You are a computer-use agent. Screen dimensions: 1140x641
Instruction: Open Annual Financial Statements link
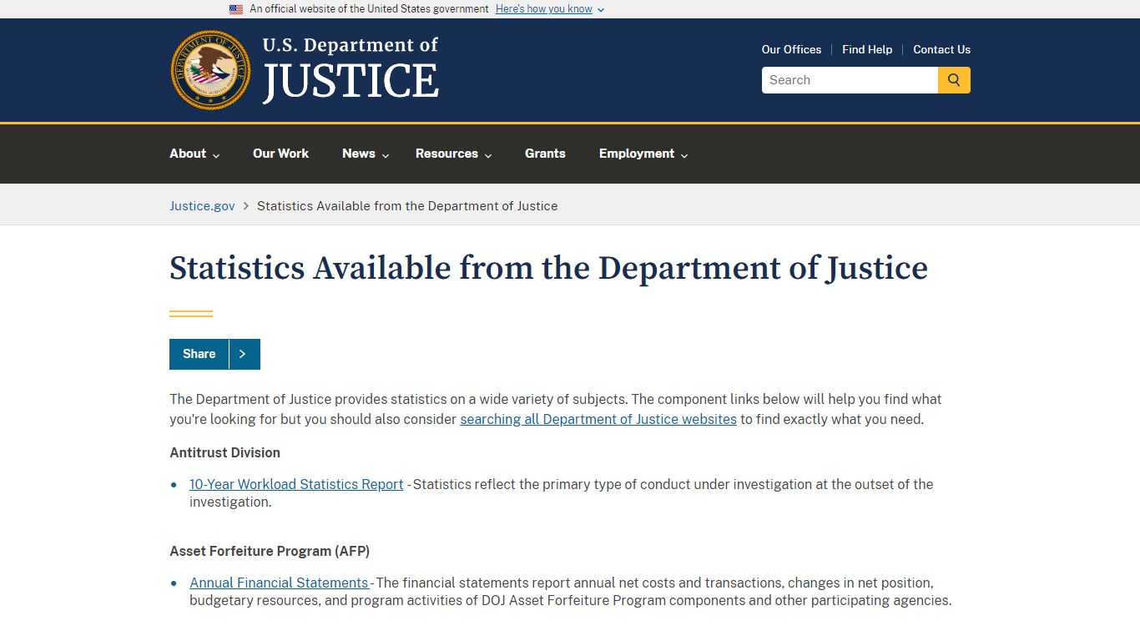pyautogui.click(x=280, y=583)
